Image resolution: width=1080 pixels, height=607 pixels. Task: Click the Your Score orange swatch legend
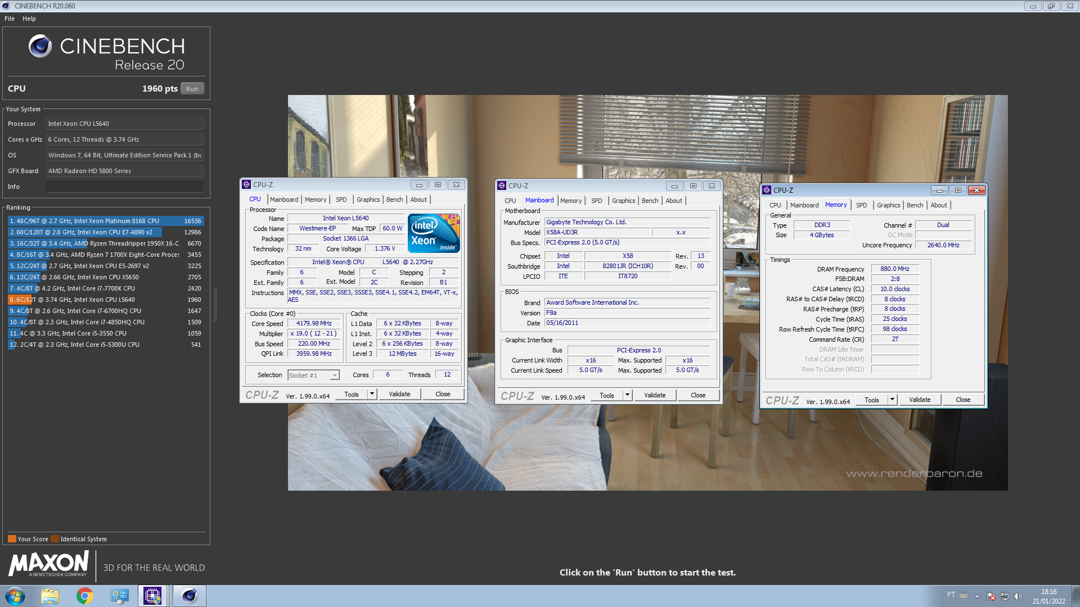[x=12, y=539]
